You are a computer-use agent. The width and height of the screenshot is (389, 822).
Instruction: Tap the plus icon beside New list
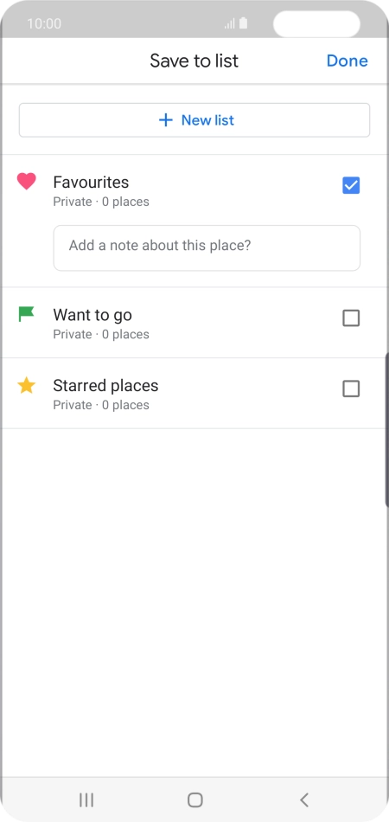point(165,120)
